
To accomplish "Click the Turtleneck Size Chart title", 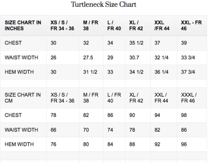I will click(103, 5).
